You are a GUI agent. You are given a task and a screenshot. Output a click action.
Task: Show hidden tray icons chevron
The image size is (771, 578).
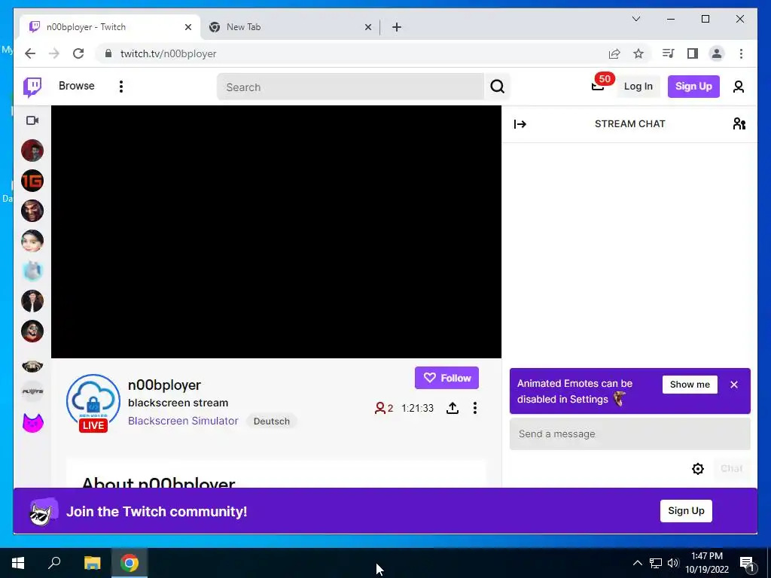(x=637, y=563)
